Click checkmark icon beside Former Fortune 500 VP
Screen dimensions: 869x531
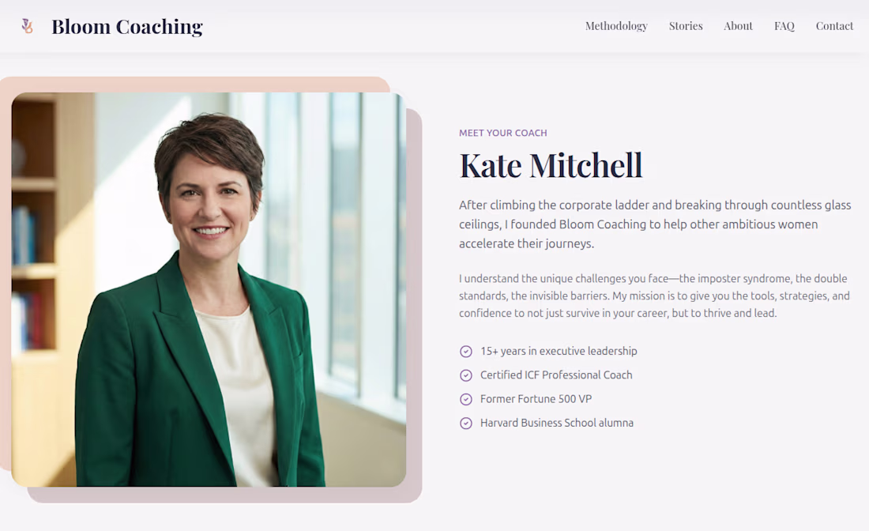[466, 399]
